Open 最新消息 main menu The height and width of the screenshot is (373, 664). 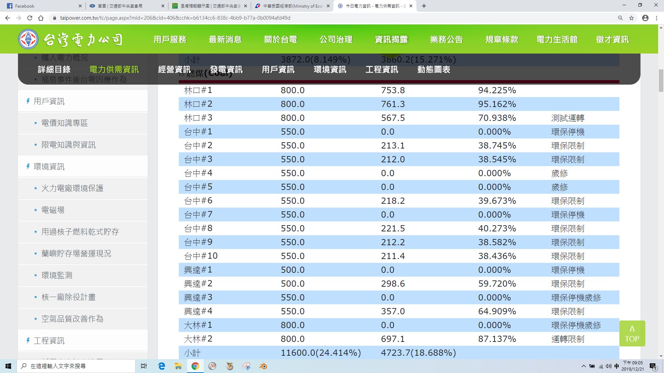click(225, 39)
